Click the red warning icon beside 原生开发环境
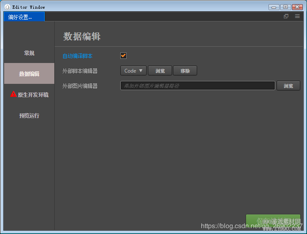Screen dimensions: 307x234 (13, 94)
